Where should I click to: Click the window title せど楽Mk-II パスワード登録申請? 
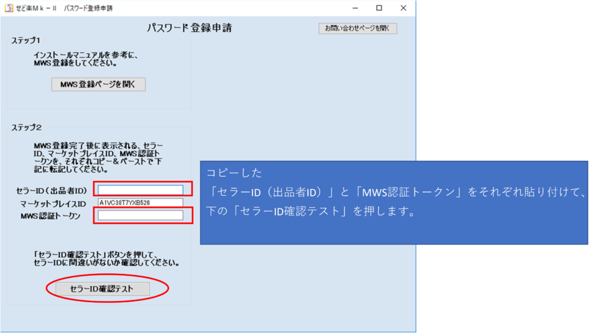click(64, 8)
